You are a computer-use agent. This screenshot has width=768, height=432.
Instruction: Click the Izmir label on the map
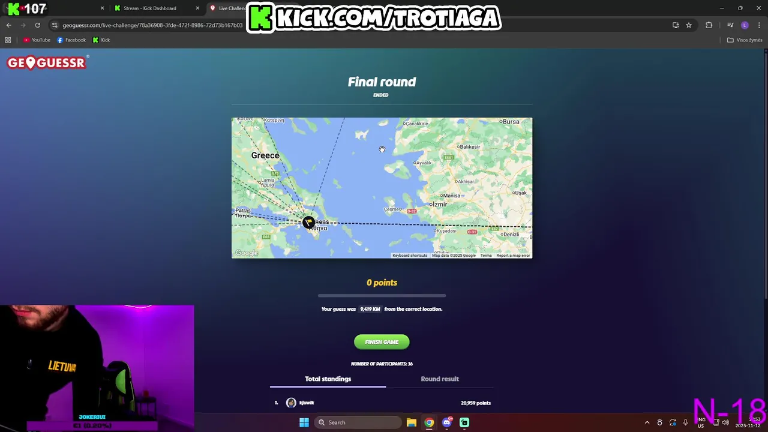coord(439,204)
